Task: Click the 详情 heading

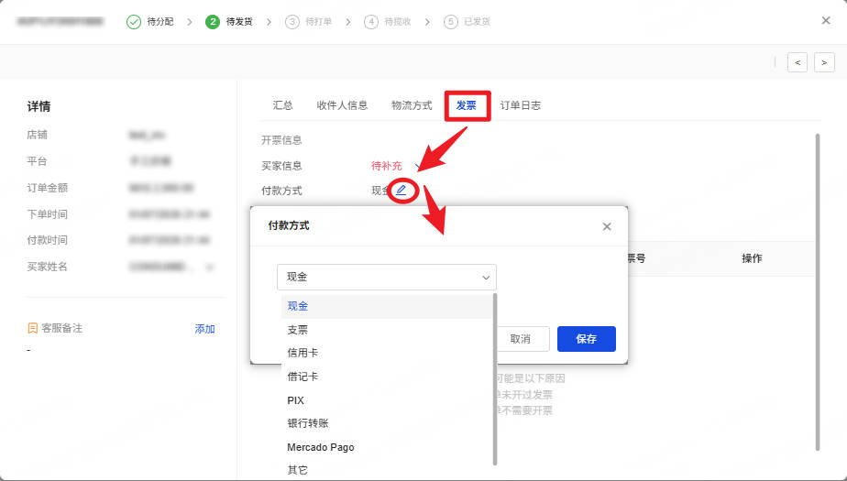Action: tap(38, 107)
